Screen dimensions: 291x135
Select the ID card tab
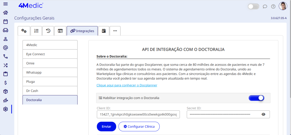pyautogui.click(x=60, y=31)
